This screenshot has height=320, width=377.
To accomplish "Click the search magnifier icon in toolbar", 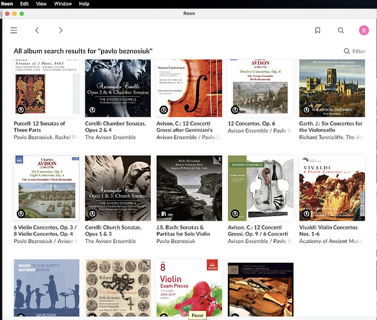I will (340, 30).
